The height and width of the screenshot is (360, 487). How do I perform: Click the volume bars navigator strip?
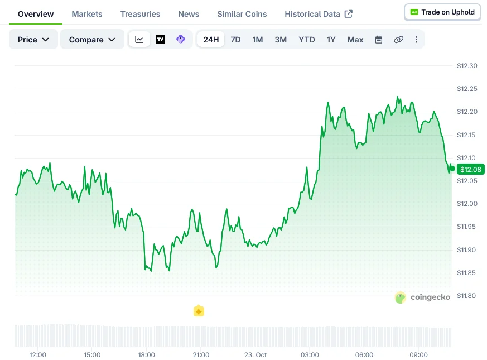[x=233, y=336]
